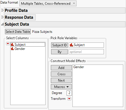Select Gender in Construct Model Effects list

(79, 67)
